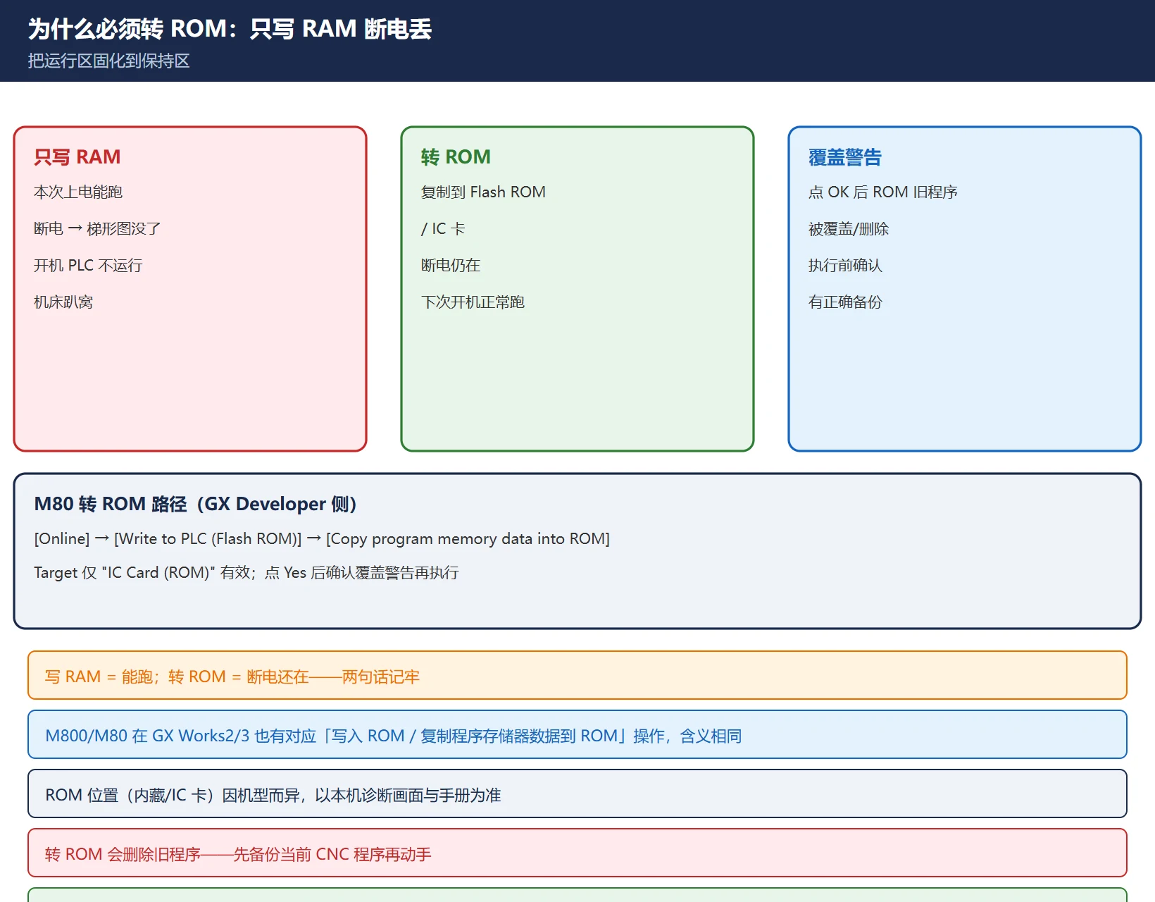Click the line 复制到 Flash ROM

pyautogui.click(x=483, y=192)
